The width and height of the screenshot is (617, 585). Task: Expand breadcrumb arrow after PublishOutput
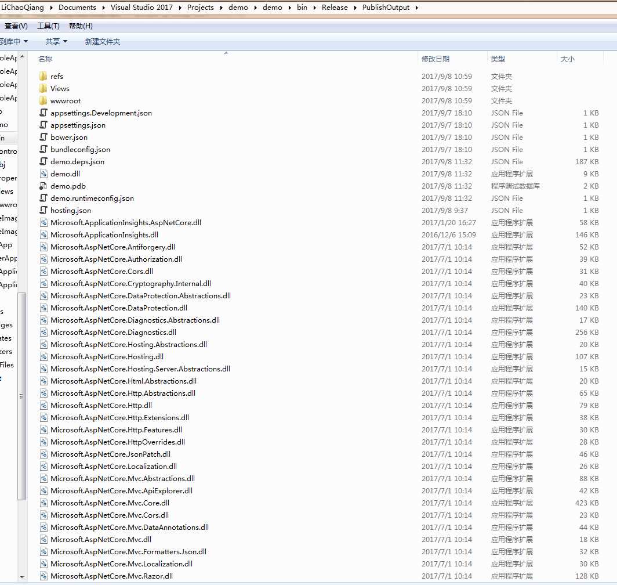coord(417,8)
